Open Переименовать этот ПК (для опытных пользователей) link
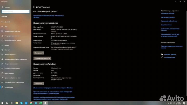The image size is (187, 105). [170, 35]
